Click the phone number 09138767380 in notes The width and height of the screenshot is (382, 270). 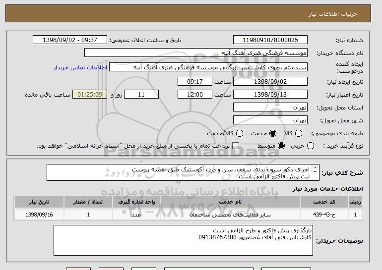(x=218, y=237)
